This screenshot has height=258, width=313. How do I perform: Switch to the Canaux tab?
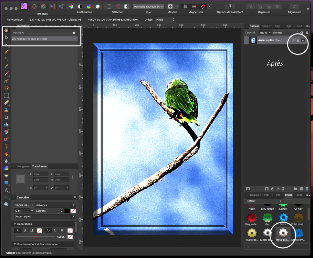[x=266, y=26]
